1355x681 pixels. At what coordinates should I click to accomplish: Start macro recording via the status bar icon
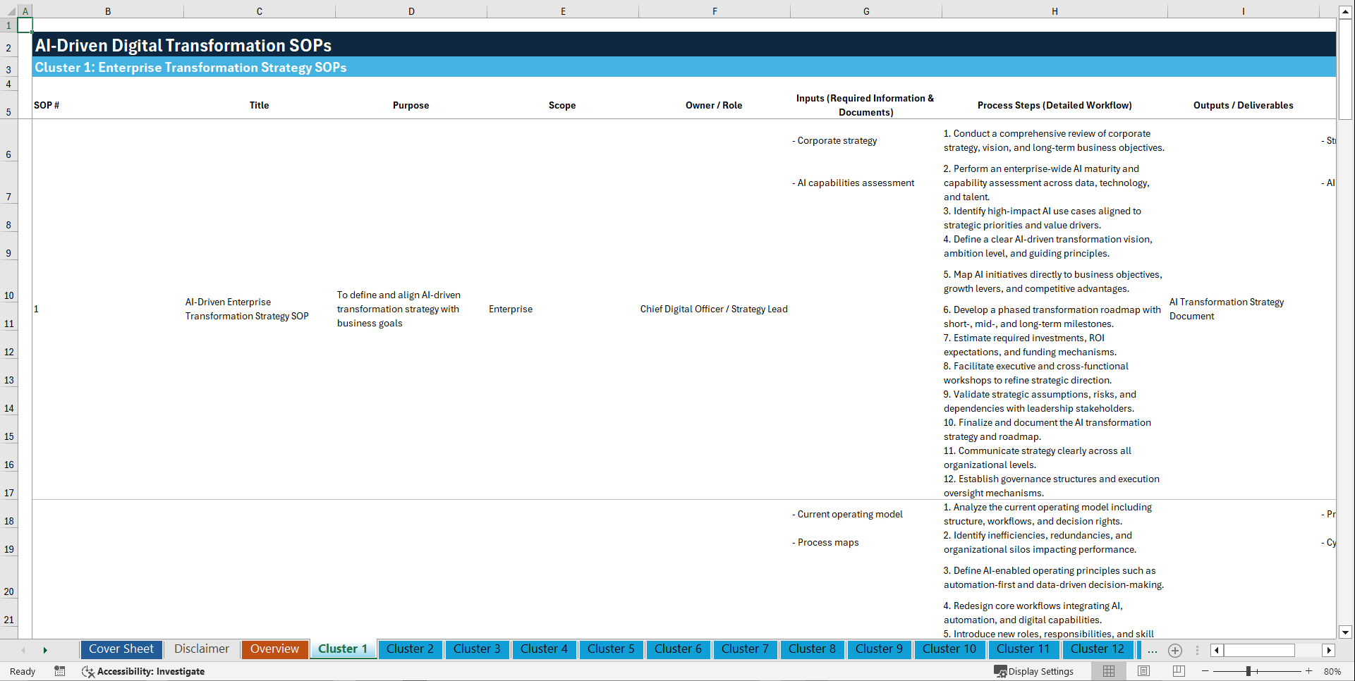click(x=60, y=671)
